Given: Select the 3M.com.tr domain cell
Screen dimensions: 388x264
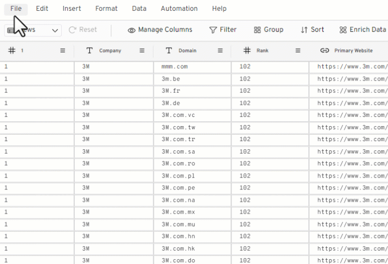Looking at the screenshot, I should [x=192, y=140].
